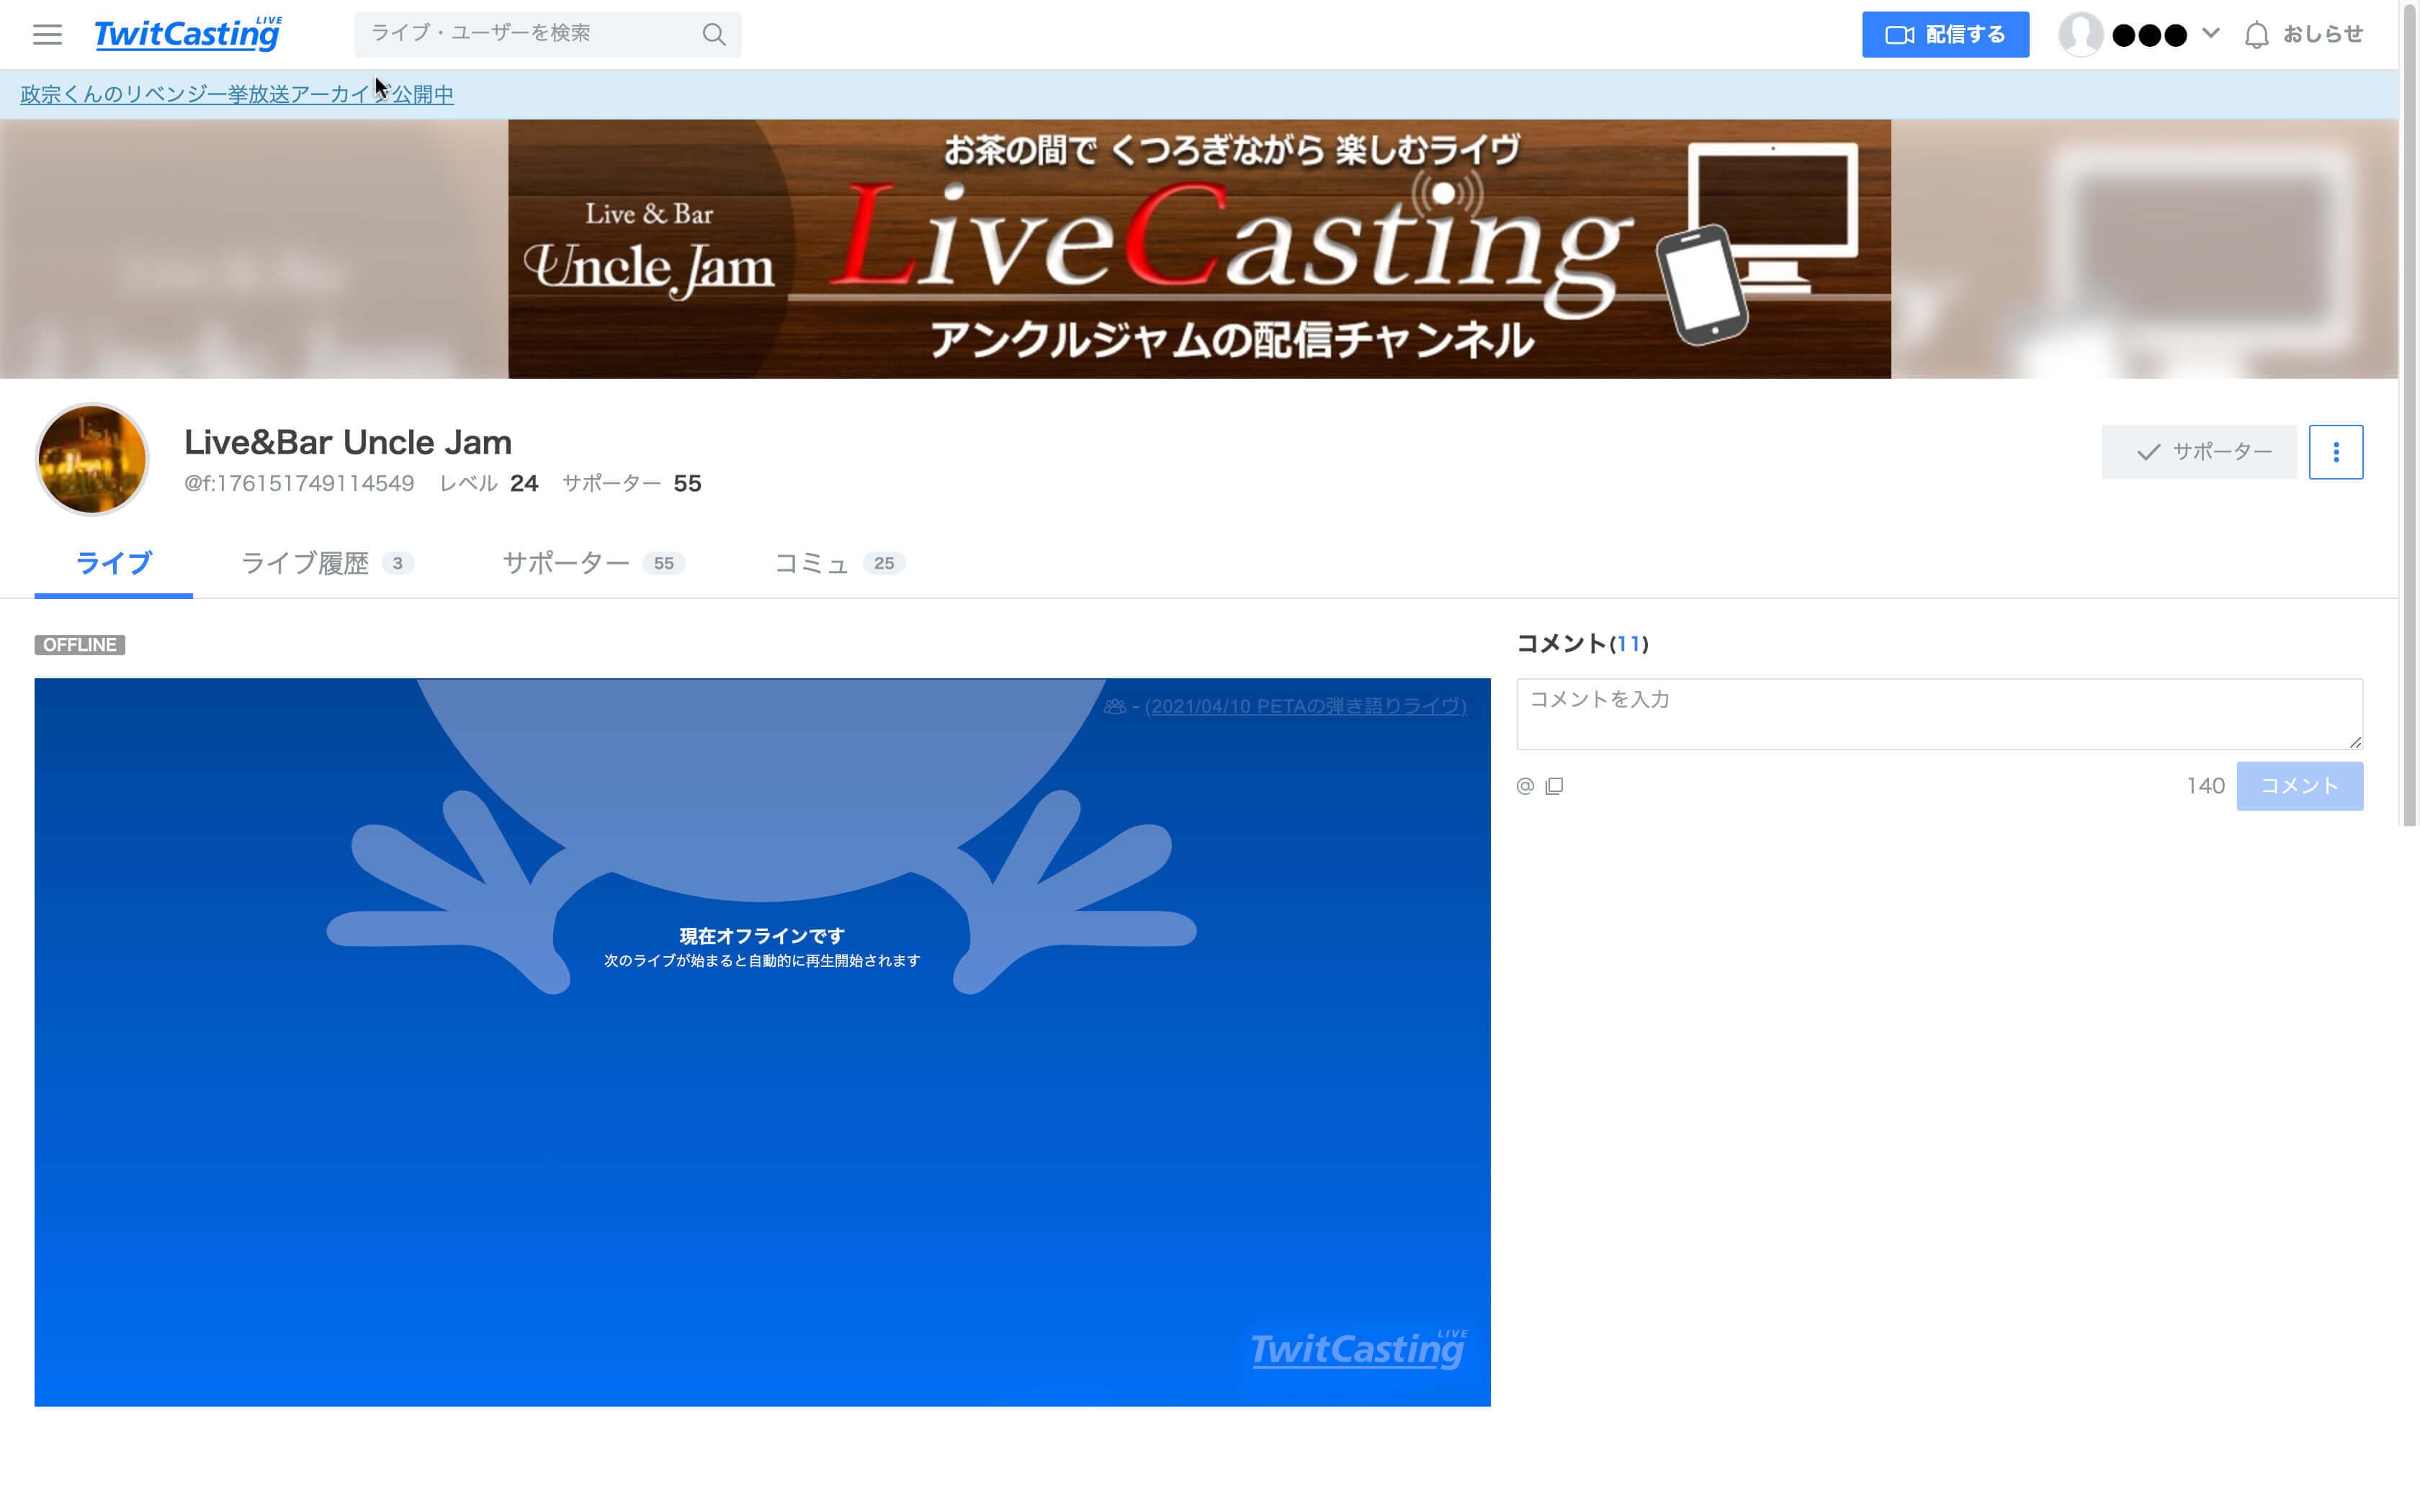
Task: Click the 140 character counter
Action: click(x=2205, y=786)
